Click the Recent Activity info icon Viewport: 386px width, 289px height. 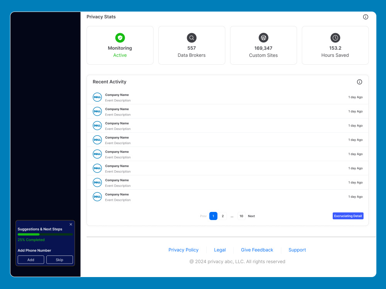tap(359, 82)
